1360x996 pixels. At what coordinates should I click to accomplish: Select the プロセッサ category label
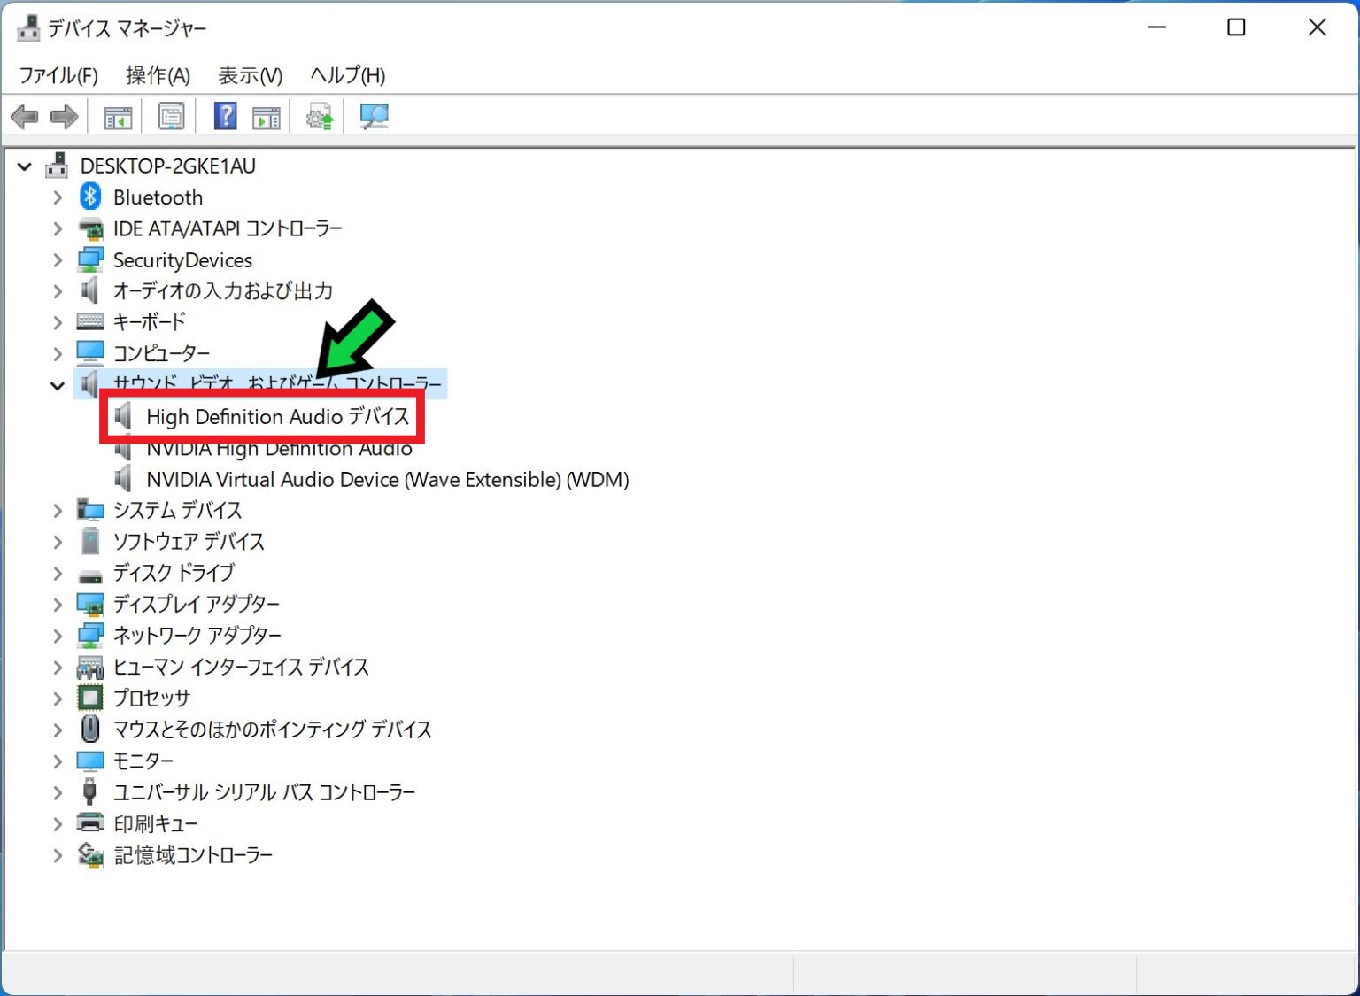point(151,699)
